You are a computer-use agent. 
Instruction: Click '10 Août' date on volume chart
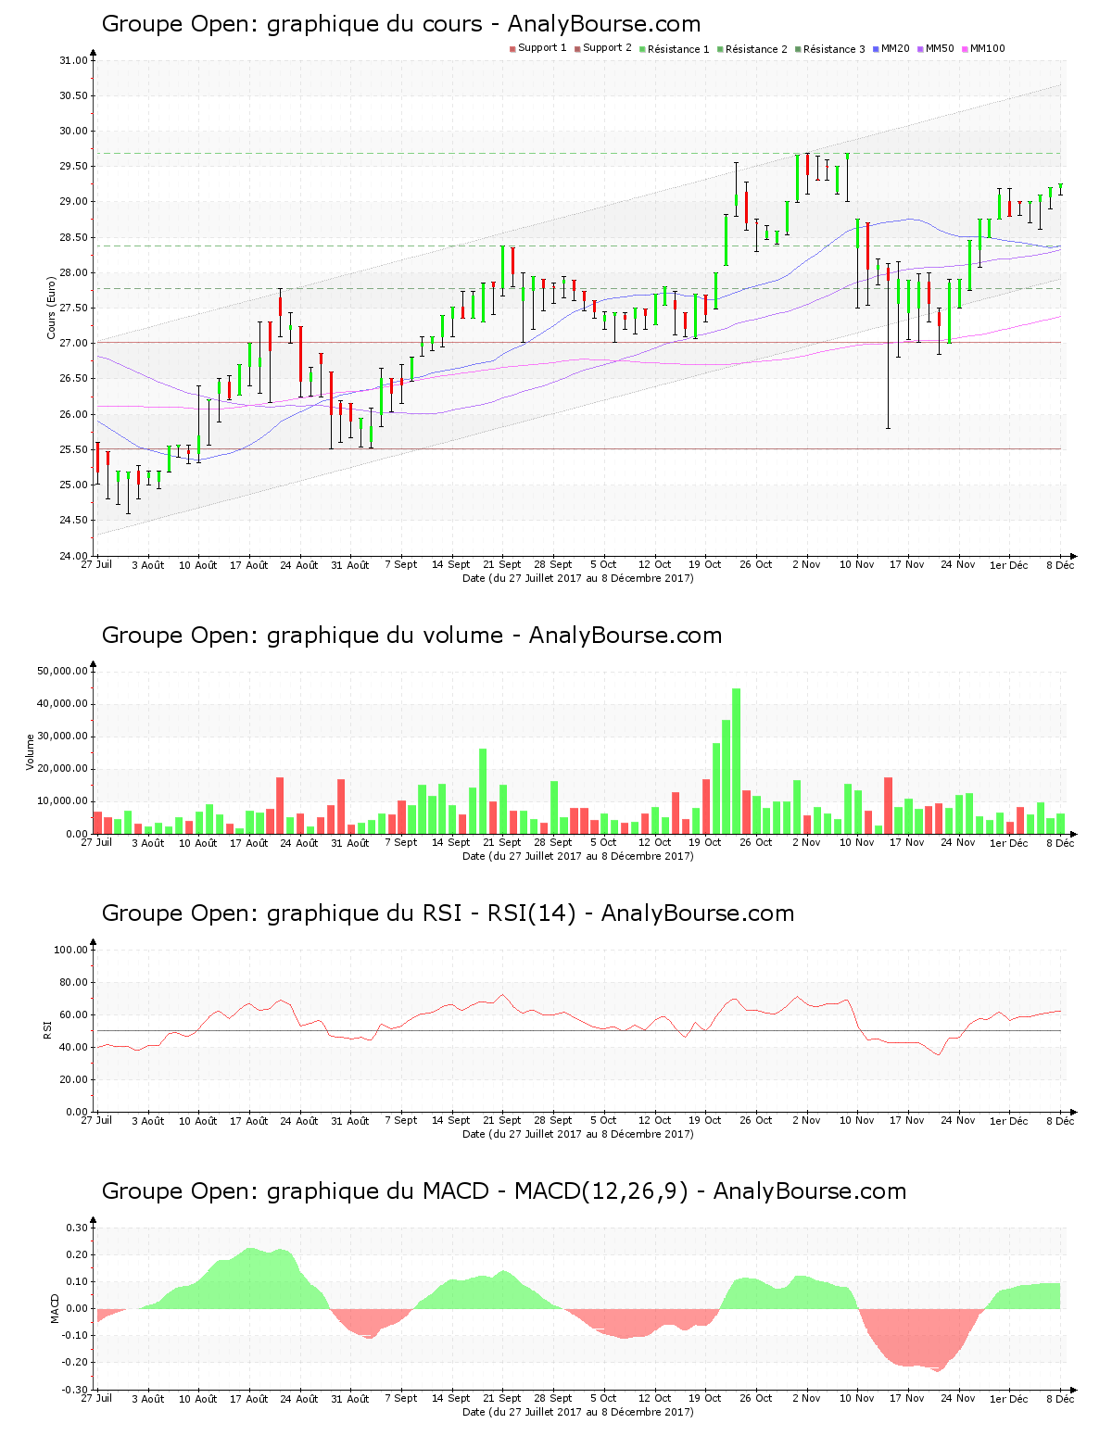click(x=197, y=843)
